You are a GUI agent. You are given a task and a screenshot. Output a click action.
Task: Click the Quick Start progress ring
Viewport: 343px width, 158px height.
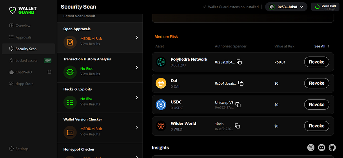[x=317, y=7]
